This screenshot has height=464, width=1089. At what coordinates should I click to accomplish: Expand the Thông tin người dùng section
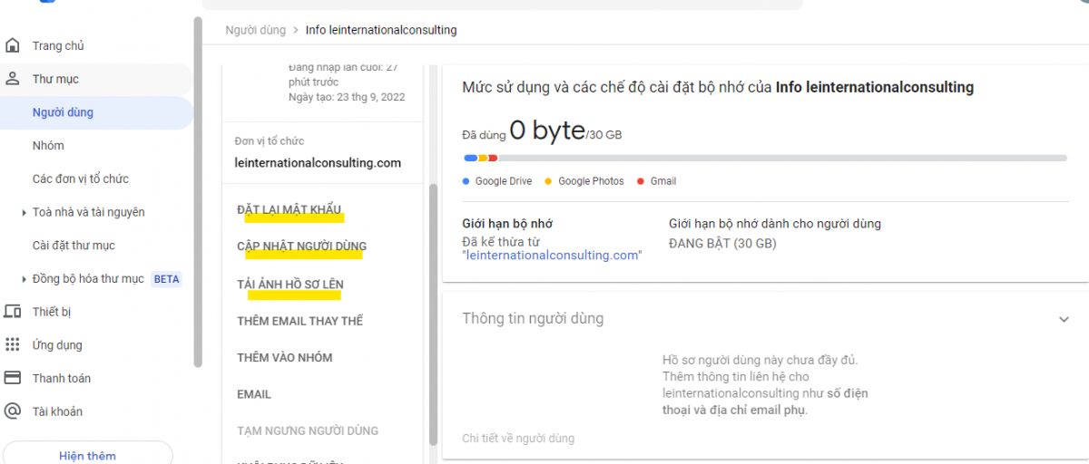pos(1064,319)
